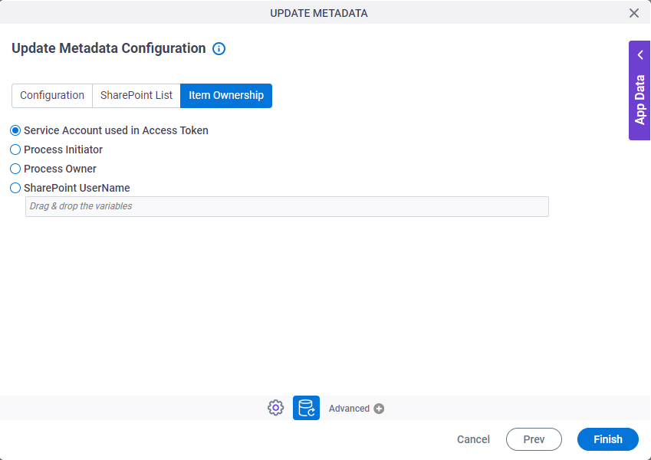
Task: Open the info icon beside Update Metadata Configuration
Action: [x=219, y=48]
